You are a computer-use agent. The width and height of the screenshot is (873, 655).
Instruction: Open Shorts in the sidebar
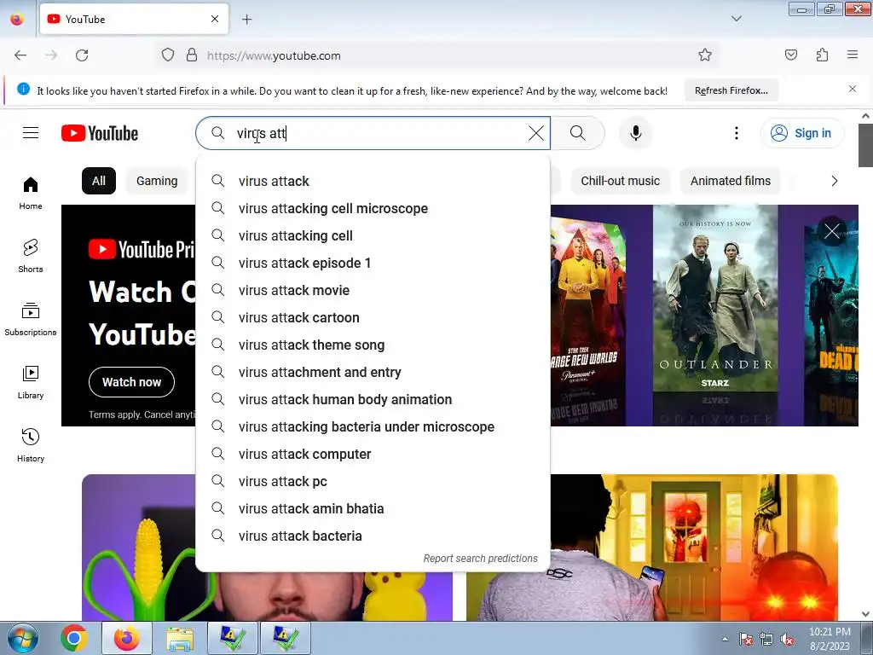tap(31, 256)
